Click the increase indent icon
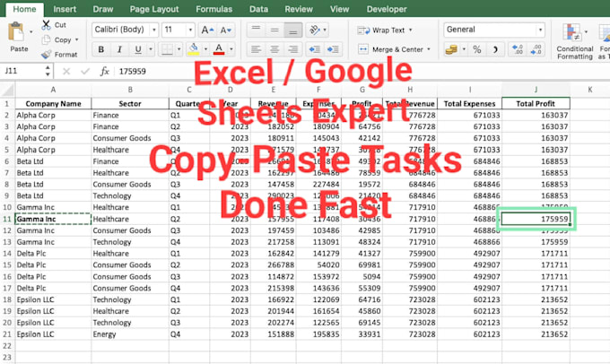This screenshot has height=364, width=610. tap(333, 49)
